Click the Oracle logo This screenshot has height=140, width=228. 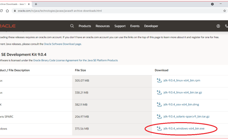[x=8, y=26]
